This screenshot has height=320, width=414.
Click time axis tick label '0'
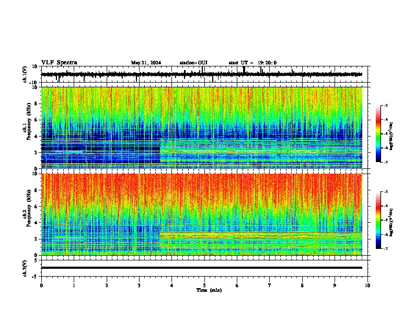coord(41,285)
